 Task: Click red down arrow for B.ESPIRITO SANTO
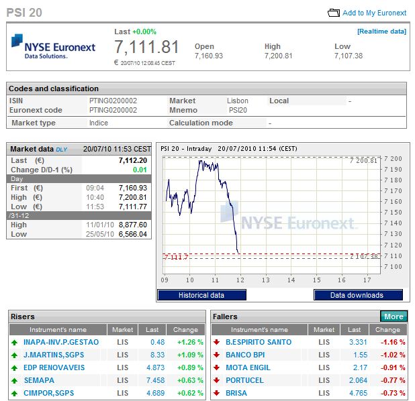(216, 342)
